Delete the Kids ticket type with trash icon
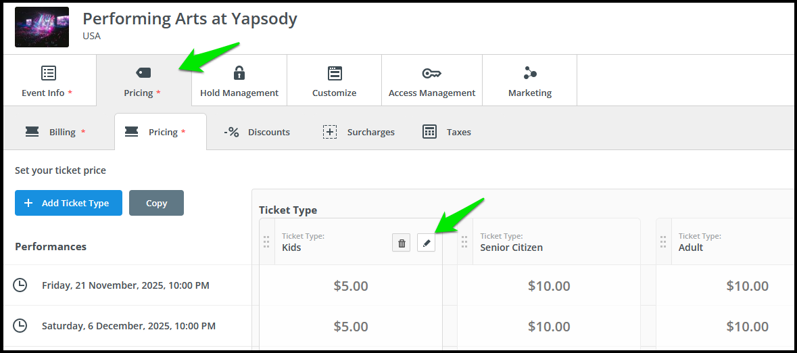This screenshot has width=797, height=353. click(x=401, y=243)
